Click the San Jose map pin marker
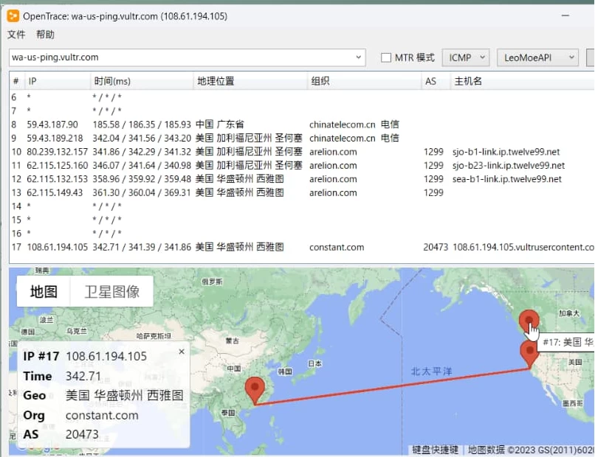The image size is (595, 457). coord(529,352)
